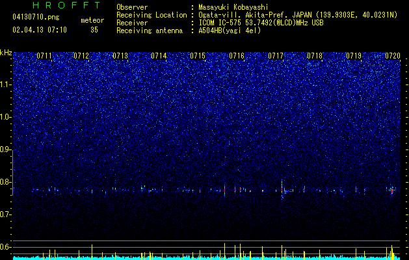Click the red echo cluster below 0720
The image size is (409, 260).
pyautogui.click(x=392, y=190)
